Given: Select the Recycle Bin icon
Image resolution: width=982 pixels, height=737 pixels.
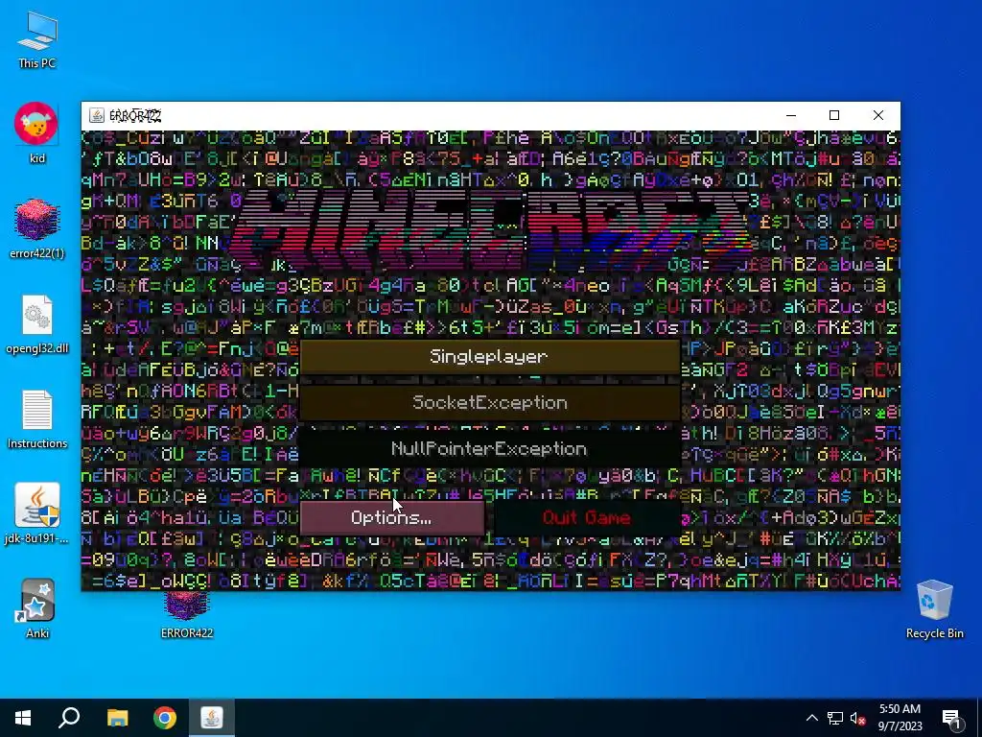Looking at the screenshot, I should coord(934,609).
